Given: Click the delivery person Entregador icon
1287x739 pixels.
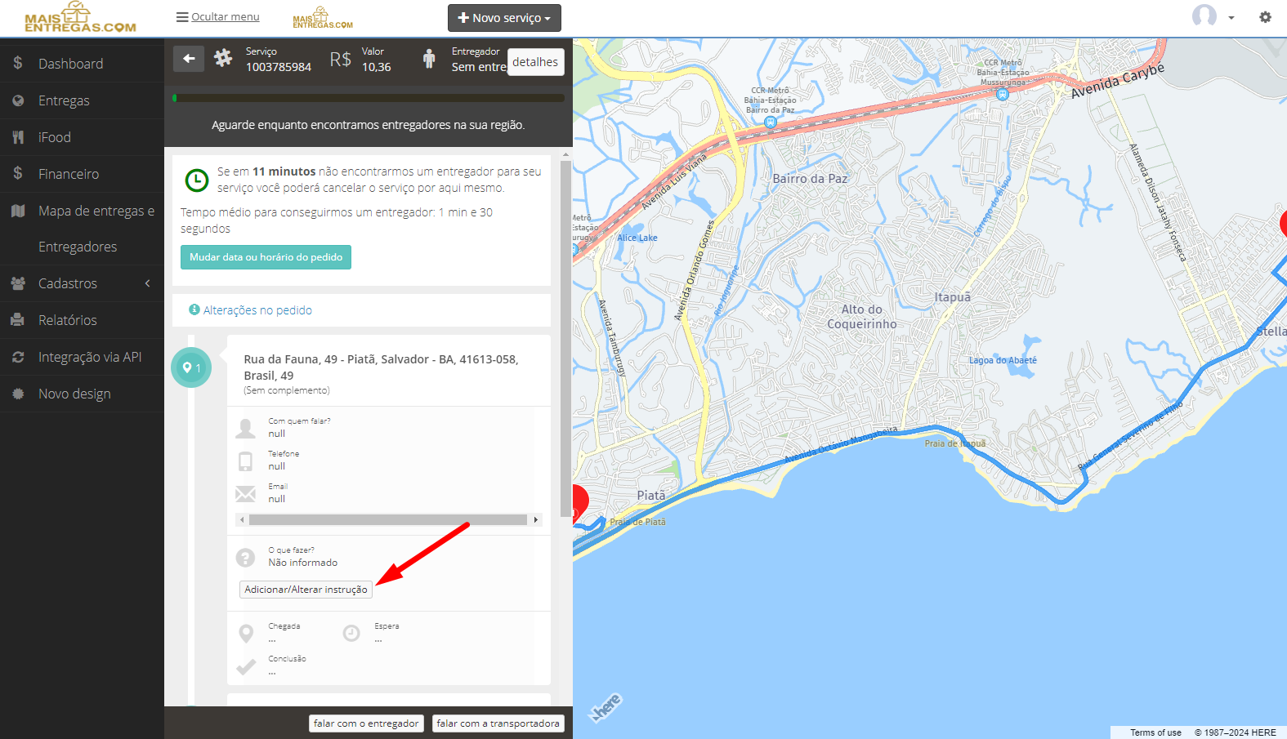Looking at the screenshot, I should click(x=429, y=59).
